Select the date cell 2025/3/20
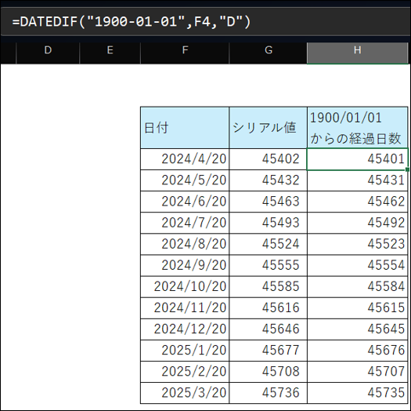This screenshot has width=411, height=411. 185,393
